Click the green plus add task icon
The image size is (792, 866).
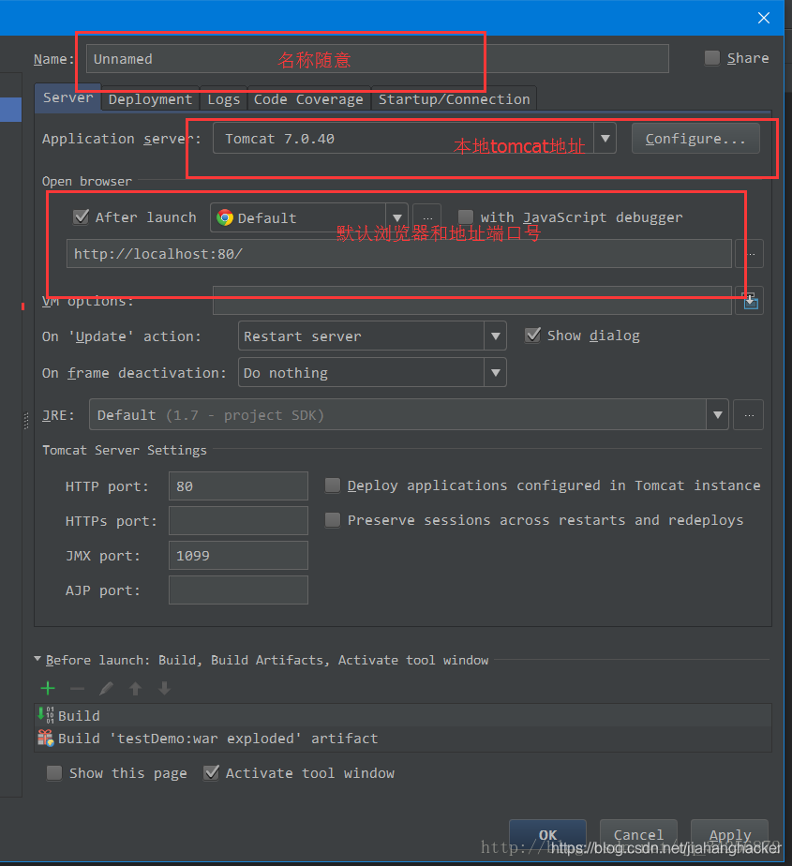tap(48, 688)
